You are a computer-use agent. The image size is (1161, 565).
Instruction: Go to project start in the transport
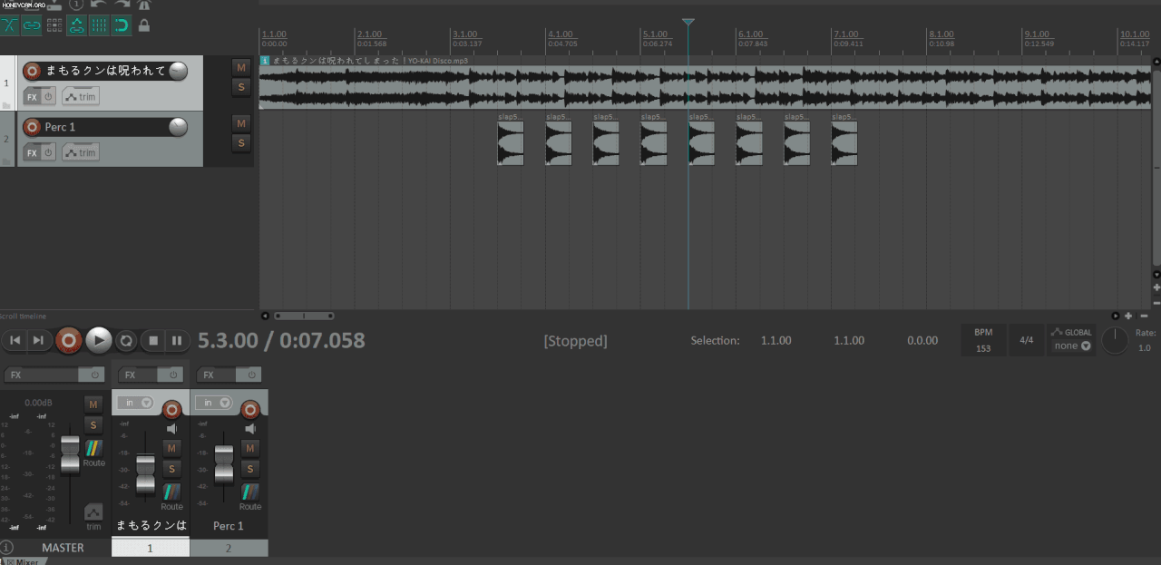click(15, 340)
